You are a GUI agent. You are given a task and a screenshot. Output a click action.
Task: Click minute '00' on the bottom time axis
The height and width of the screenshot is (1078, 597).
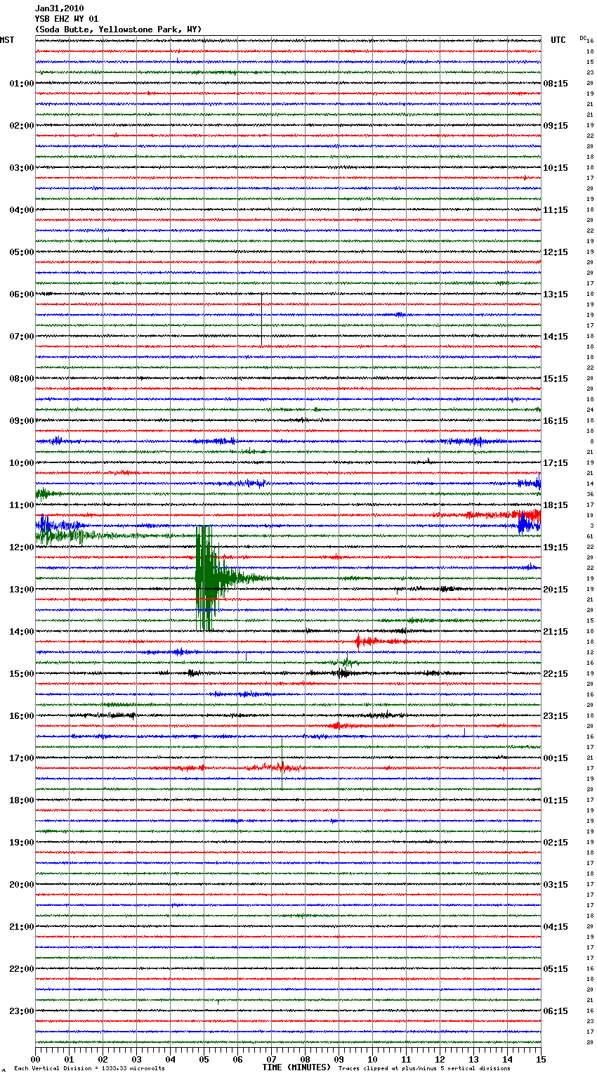35,1059
